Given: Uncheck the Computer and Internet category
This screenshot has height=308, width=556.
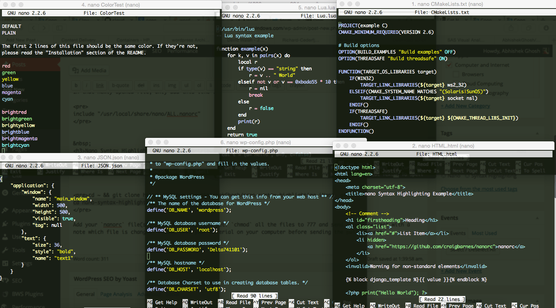Looking at the screenshot, I should pos(449,65).
